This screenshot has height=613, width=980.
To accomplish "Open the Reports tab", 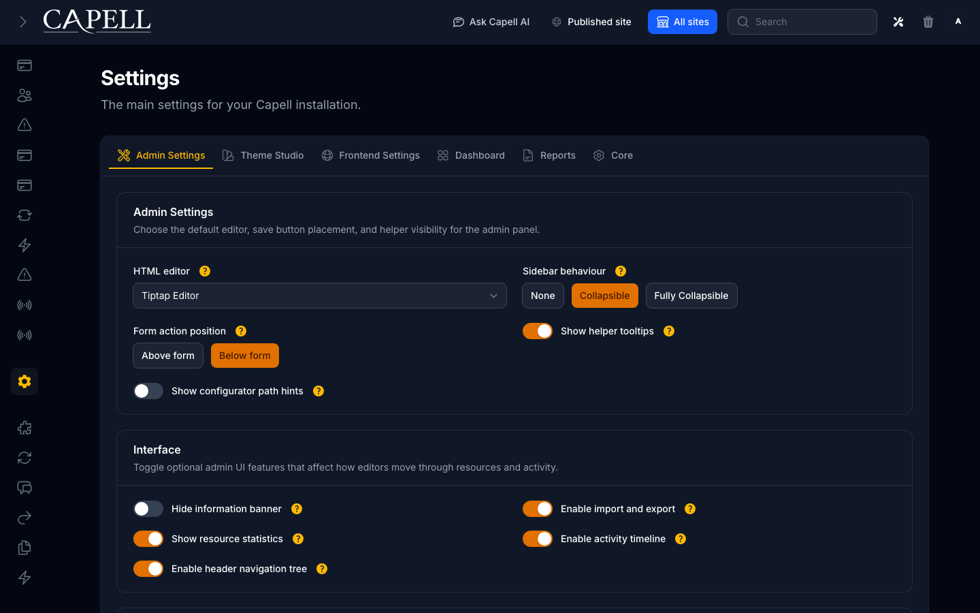I will (549, 155).
